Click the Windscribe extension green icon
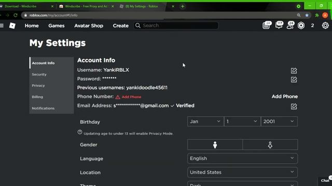Viewport: 332px width, 186px height. [298, 6]
